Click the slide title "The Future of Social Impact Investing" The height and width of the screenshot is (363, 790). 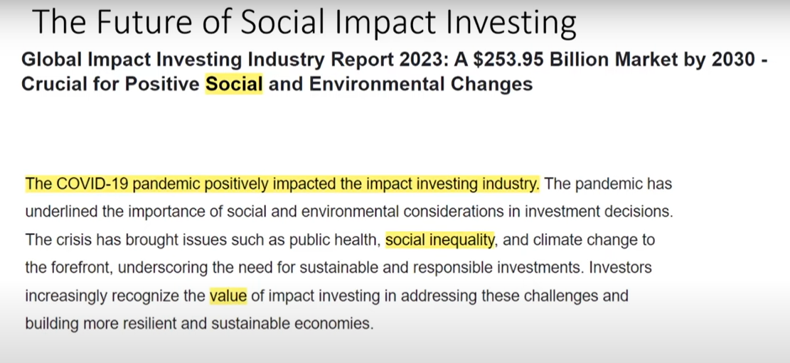[x=304, y=22]
